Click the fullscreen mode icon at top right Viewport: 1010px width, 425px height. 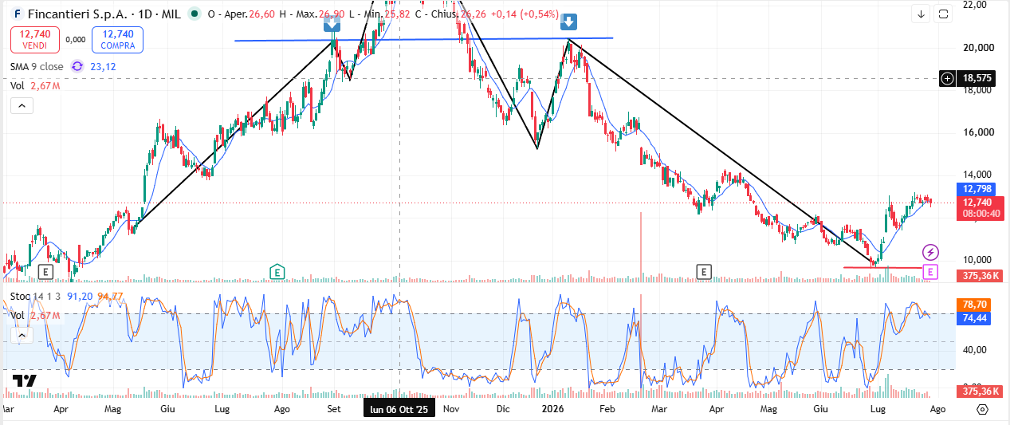943,14
